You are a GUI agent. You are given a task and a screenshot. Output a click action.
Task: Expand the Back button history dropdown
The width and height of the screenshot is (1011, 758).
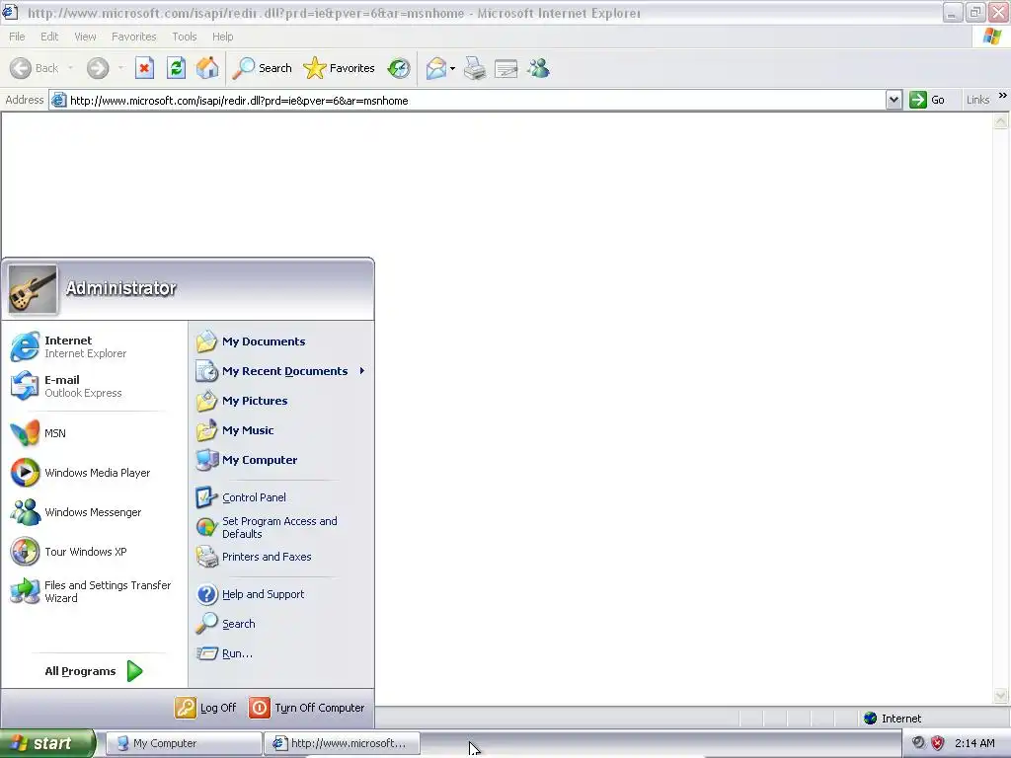pos(70,68)
